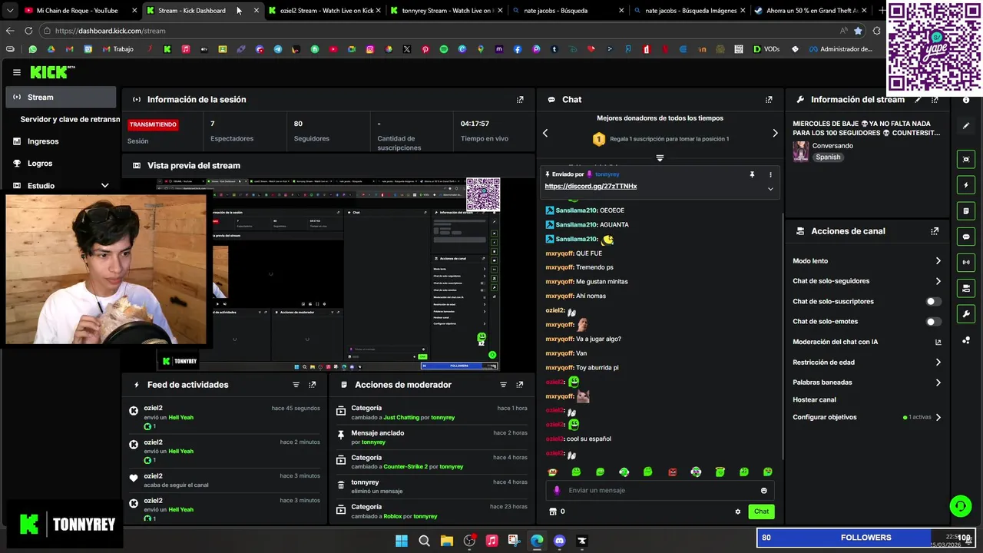Switch to tonnyrey Stream browser tab
This screenshot has height=553, width=983.
click(x=446, y=11)
